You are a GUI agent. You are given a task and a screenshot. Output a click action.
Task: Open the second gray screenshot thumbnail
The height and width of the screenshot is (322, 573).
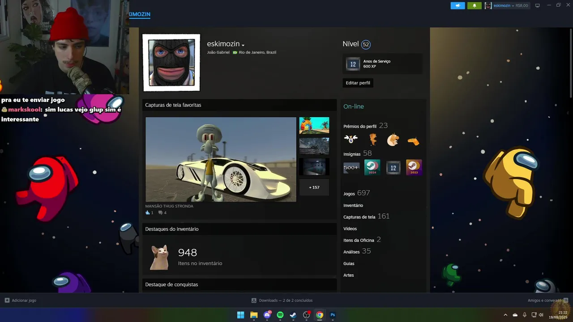point(314,146)
